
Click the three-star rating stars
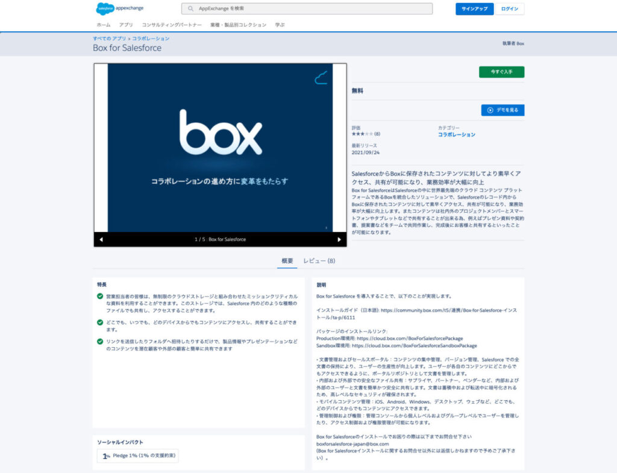[x=362, y=134]
